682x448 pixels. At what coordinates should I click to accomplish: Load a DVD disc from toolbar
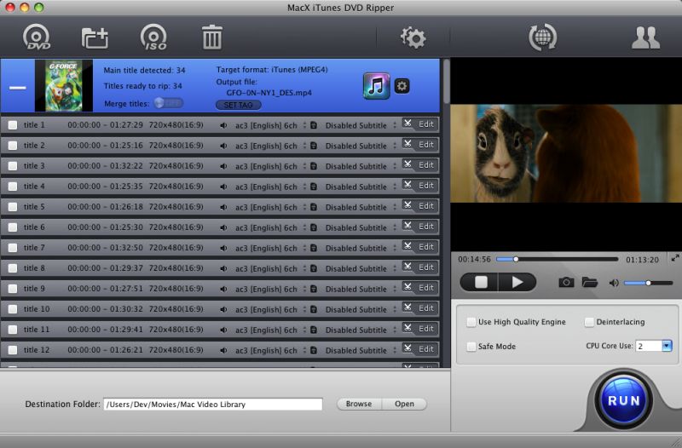pyautogui.click(x=37, y=37)
